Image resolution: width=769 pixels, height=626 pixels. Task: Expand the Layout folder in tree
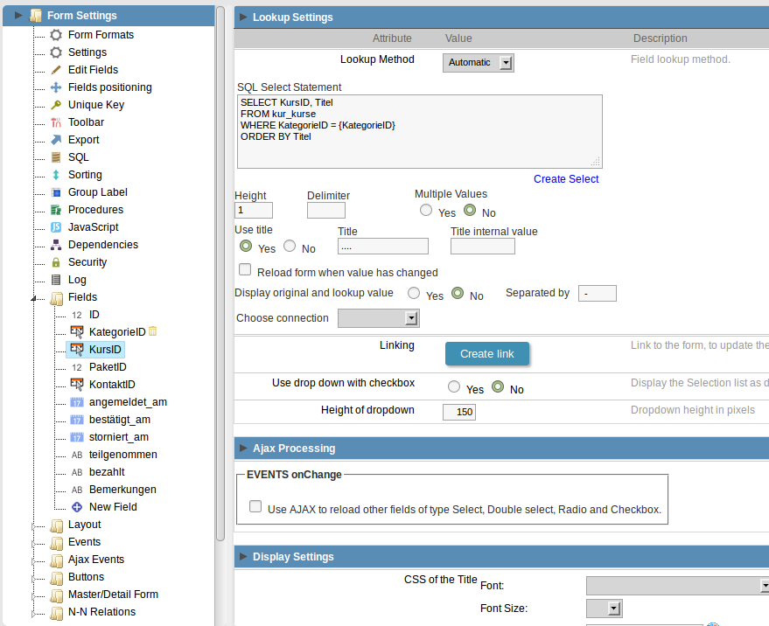(33, 526)
